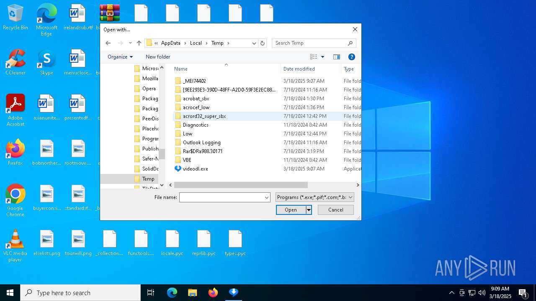Click Local in the breadcrumb path
The width and height of the screenshot is (536, 301).
(196, 43)
